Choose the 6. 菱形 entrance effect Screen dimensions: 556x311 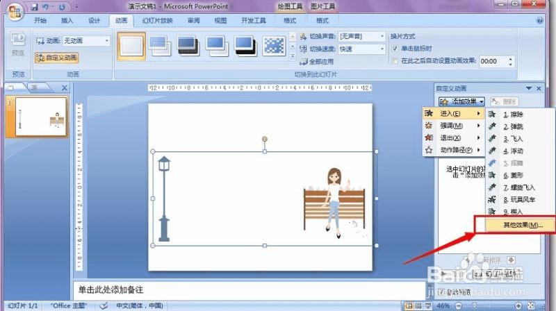tap(520, 175)
